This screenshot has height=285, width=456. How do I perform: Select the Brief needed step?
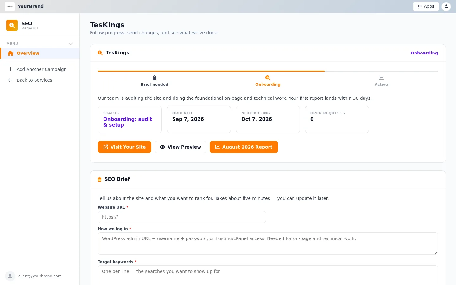click(155, 81)
